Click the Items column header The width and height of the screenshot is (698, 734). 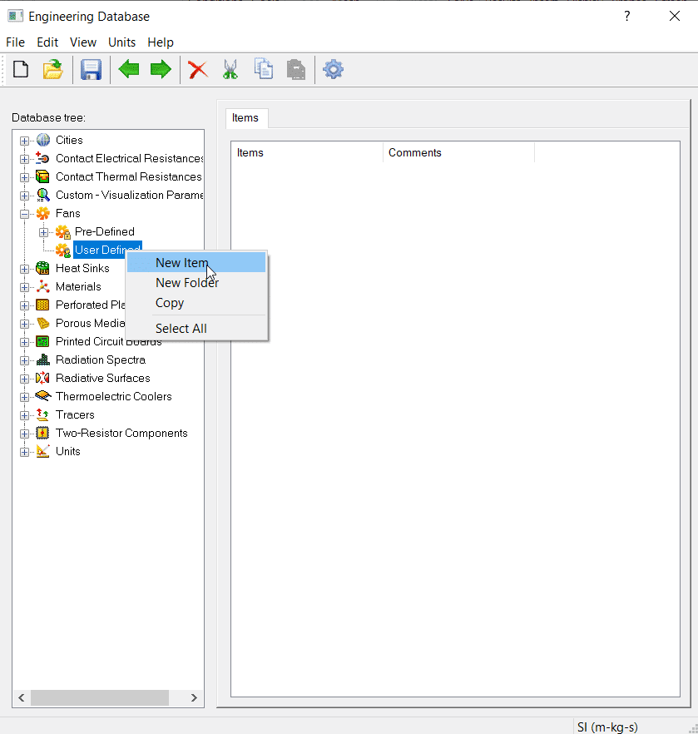coord(307,152)
